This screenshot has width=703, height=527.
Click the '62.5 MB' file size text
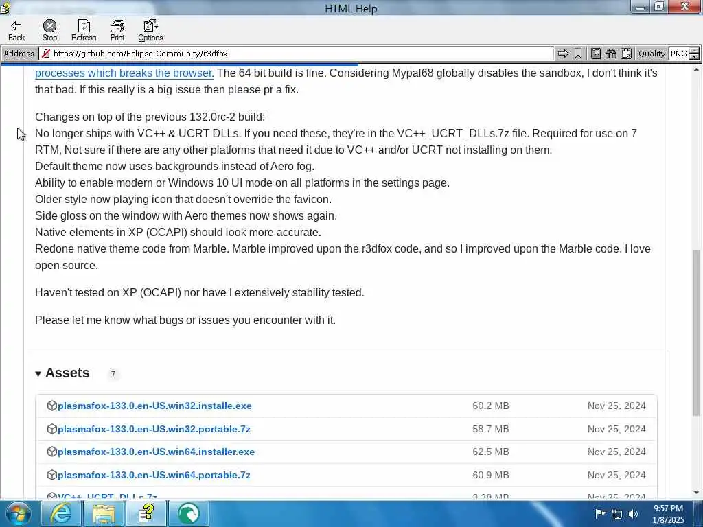pyautogui.click(x=490, y=452)
